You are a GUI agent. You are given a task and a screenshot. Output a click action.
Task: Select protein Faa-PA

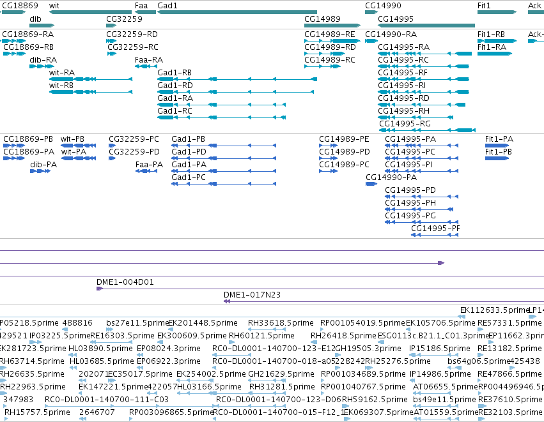(146, 172)
